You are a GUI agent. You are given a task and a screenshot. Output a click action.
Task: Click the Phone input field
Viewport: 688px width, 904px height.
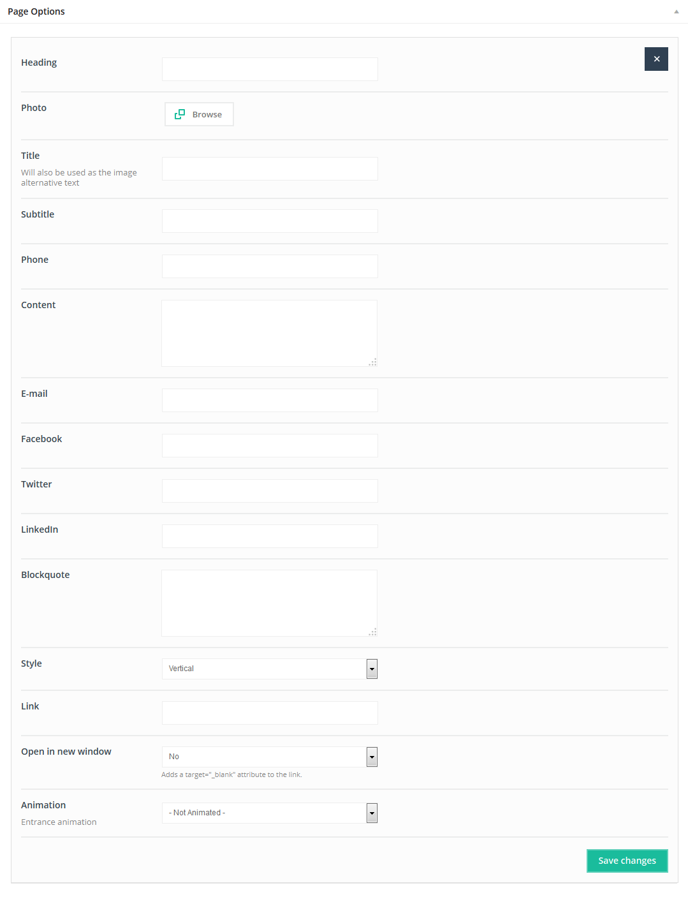click(x=270, y=266)
